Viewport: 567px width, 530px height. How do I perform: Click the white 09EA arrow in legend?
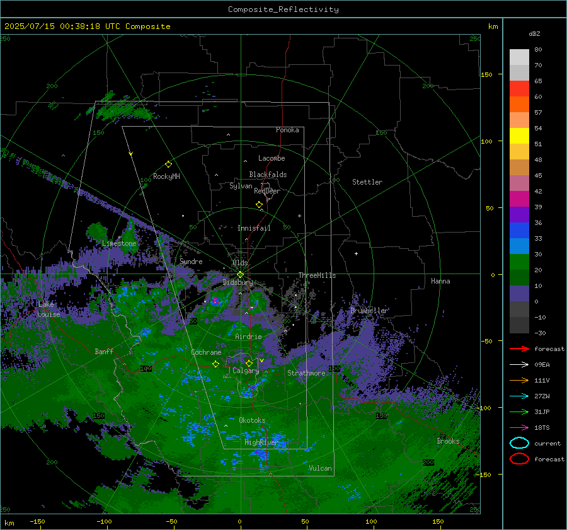coord(519,365)
